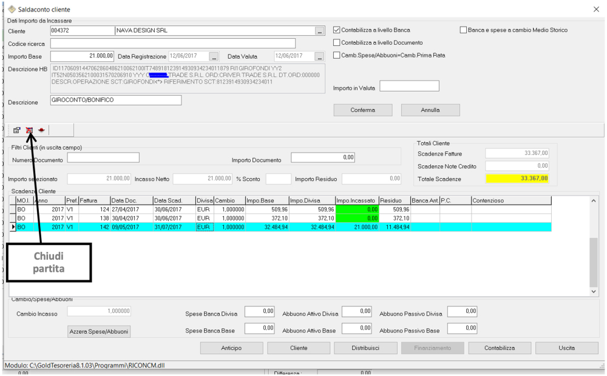Enable Camb.Spese/Abbuoni=Camb.Prima Rata
607x376 pixels.
[x=336, y=55]
